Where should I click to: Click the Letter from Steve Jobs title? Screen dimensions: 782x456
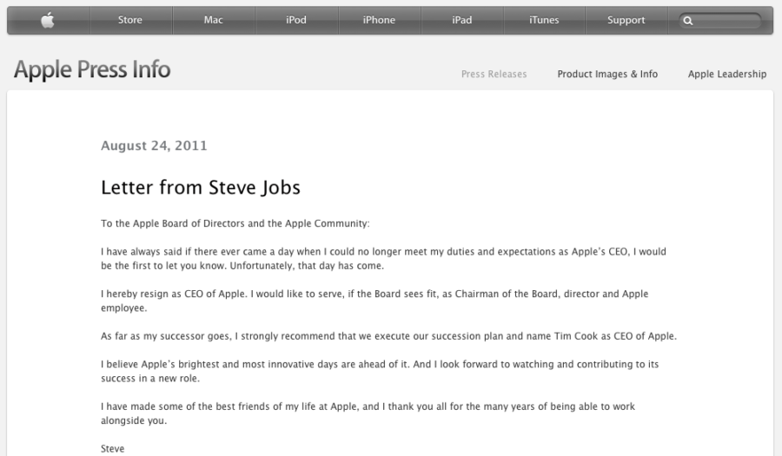201,188
